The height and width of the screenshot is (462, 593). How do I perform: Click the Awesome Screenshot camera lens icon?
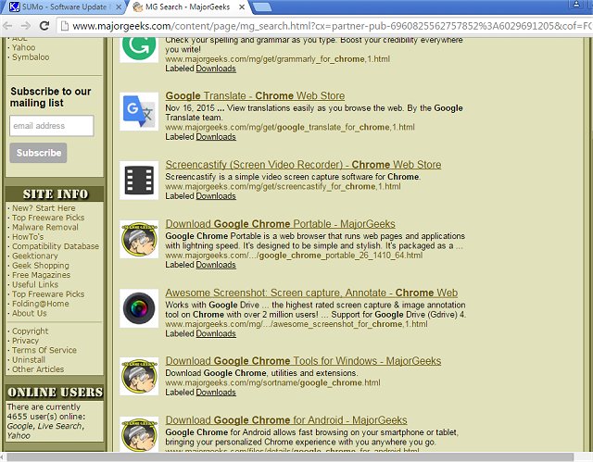139,308
